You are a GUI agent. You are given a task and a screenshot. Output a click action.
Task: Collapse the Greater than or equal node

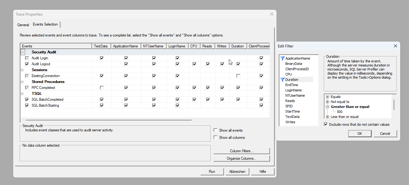[328, 107]
